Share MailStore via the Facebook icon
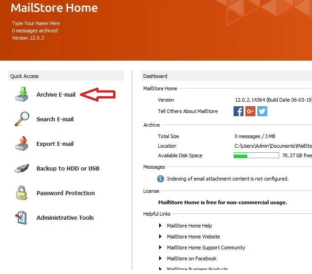The image size is (312, 274). [239, 111]
